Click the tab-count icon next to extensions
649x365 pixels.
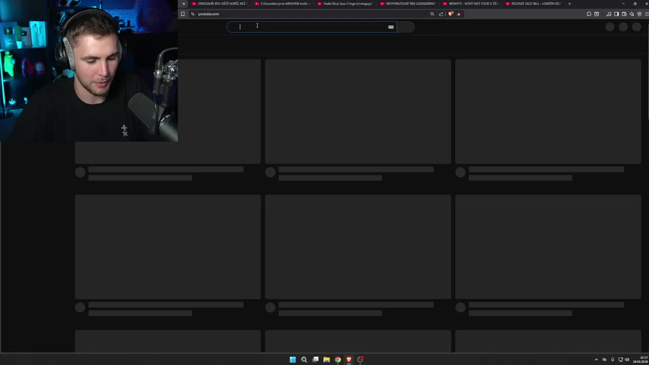click(596, 14)
